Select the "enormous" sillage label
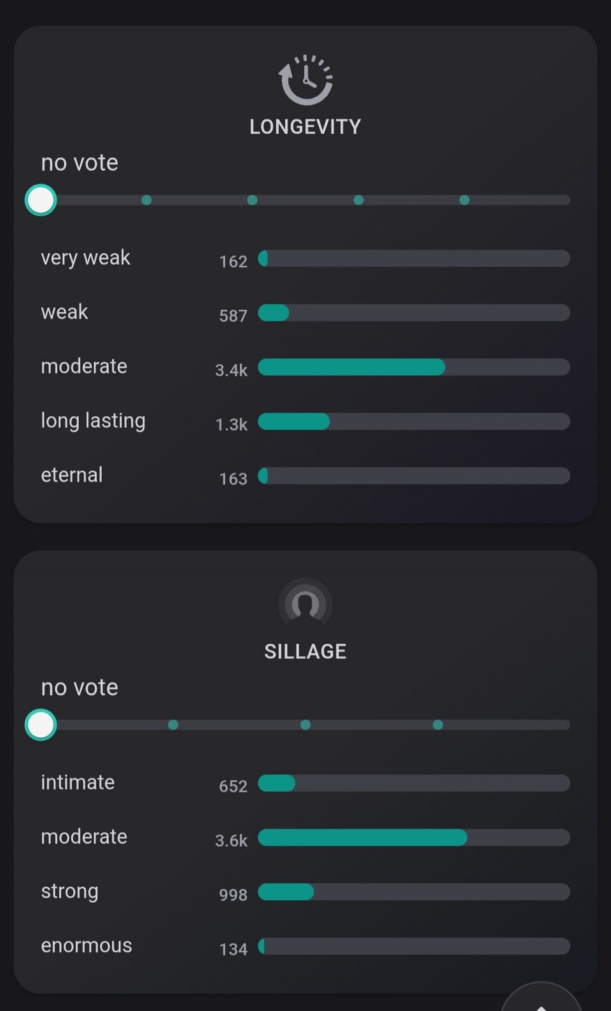The image size is (611, 1011). pos(87,945)
